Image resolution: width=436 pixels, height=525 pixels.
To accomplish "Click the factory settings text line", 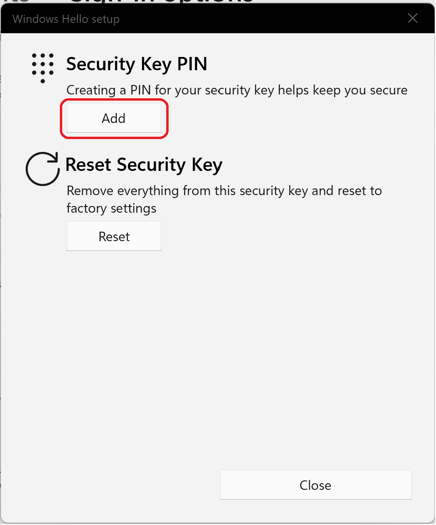I will pyautogui.click(x=111, y=208).
